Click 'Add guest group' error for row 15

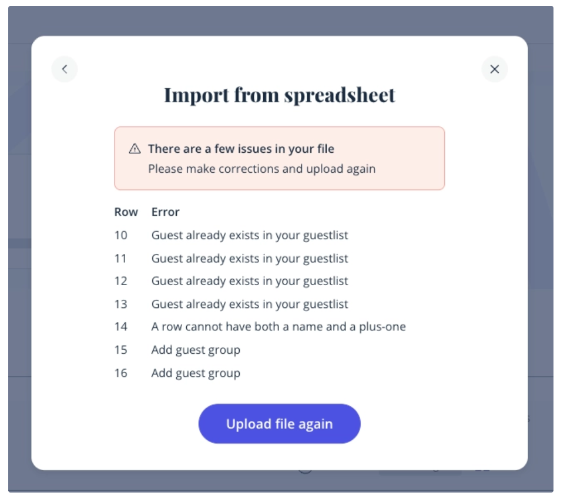click(196, 350)
